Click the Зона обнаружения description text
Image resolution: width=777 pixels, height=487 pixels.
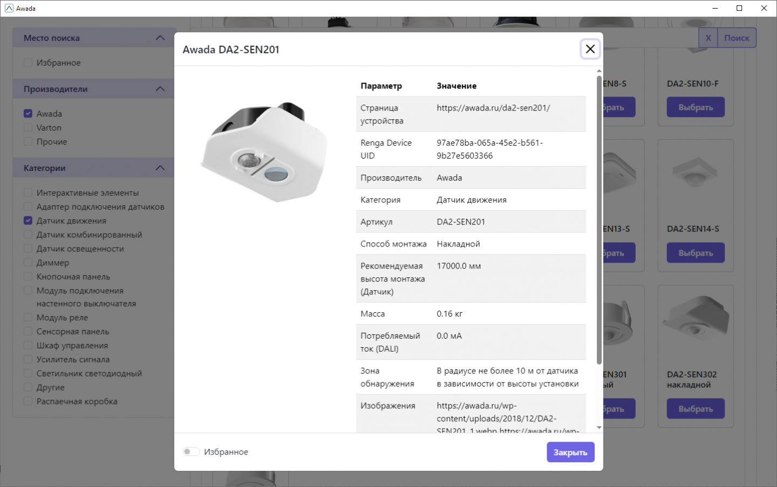(x=508, y=377)
